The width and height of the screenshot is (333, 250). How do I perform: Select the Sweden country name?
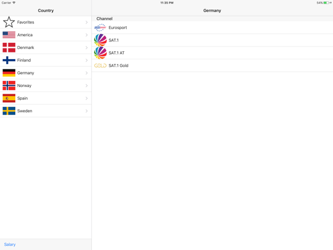(25, 111)
